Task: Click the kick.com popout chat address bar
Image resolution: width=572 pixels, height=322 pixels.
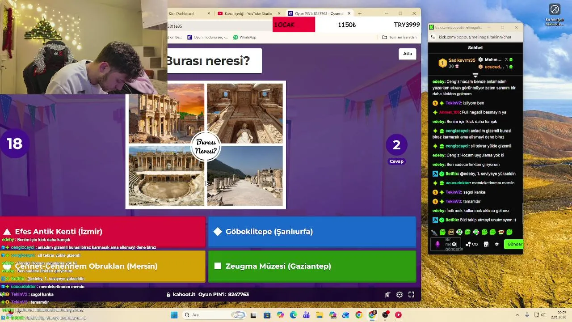Action: click(475, 37)
